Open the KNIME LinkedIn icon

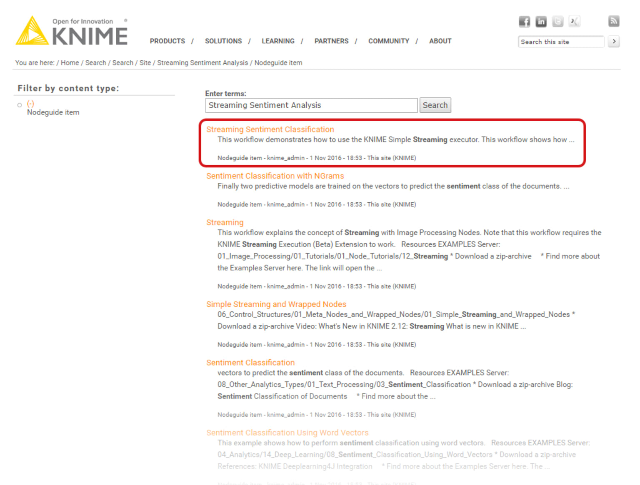541,22
